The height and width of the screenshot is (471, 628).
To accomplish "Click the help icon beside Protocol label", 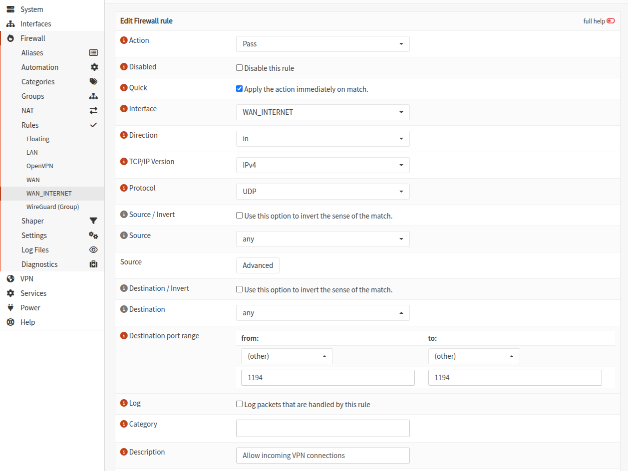I will (124, 188).
